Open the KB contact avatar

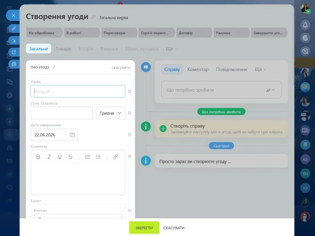pos(305,159)
